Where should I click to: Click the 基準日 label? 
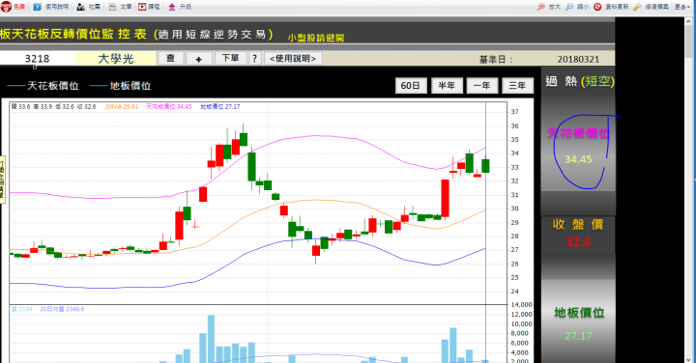click(496, 60)
